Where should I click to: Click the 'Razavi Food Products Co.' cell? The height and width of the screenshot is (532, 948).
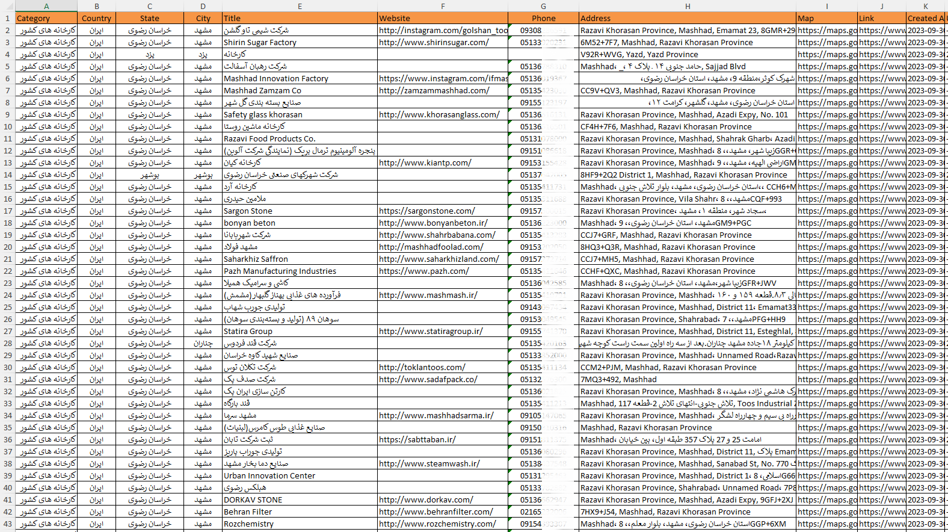click(x=300, y=138)
